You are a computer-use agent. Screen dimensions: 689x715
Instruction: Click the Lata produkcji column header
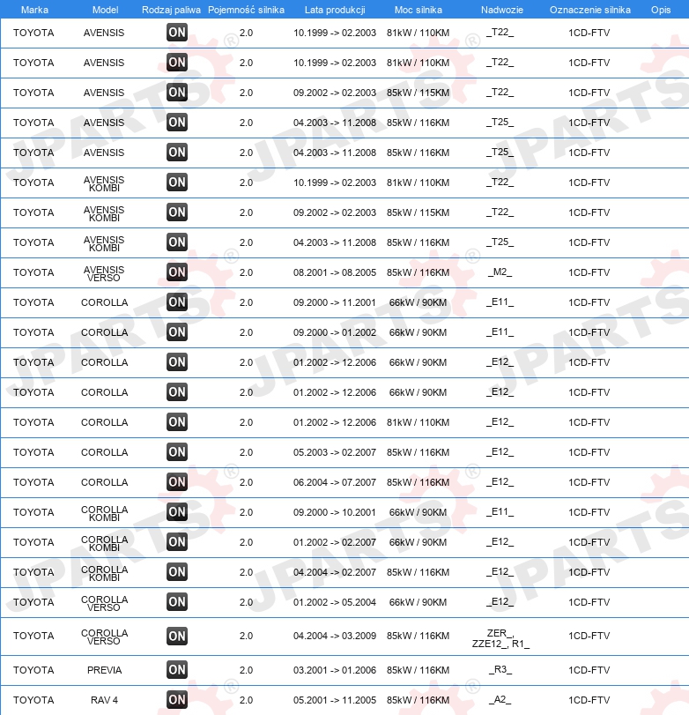[x=335, y=10]
